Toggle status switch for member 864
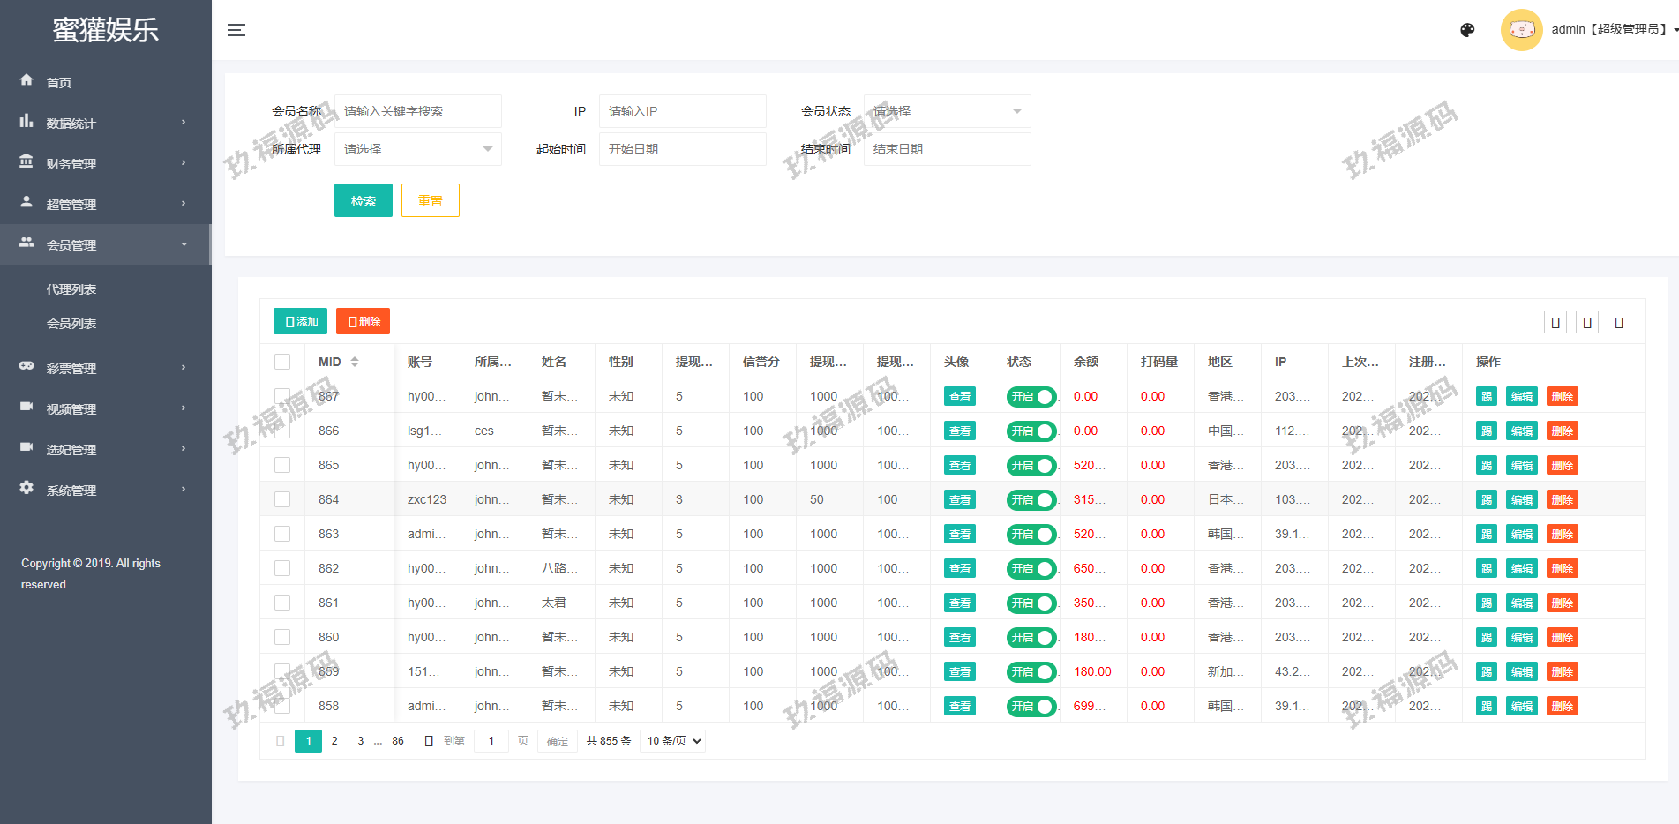The image size is (1679, 824). (x=1031, y=500)
